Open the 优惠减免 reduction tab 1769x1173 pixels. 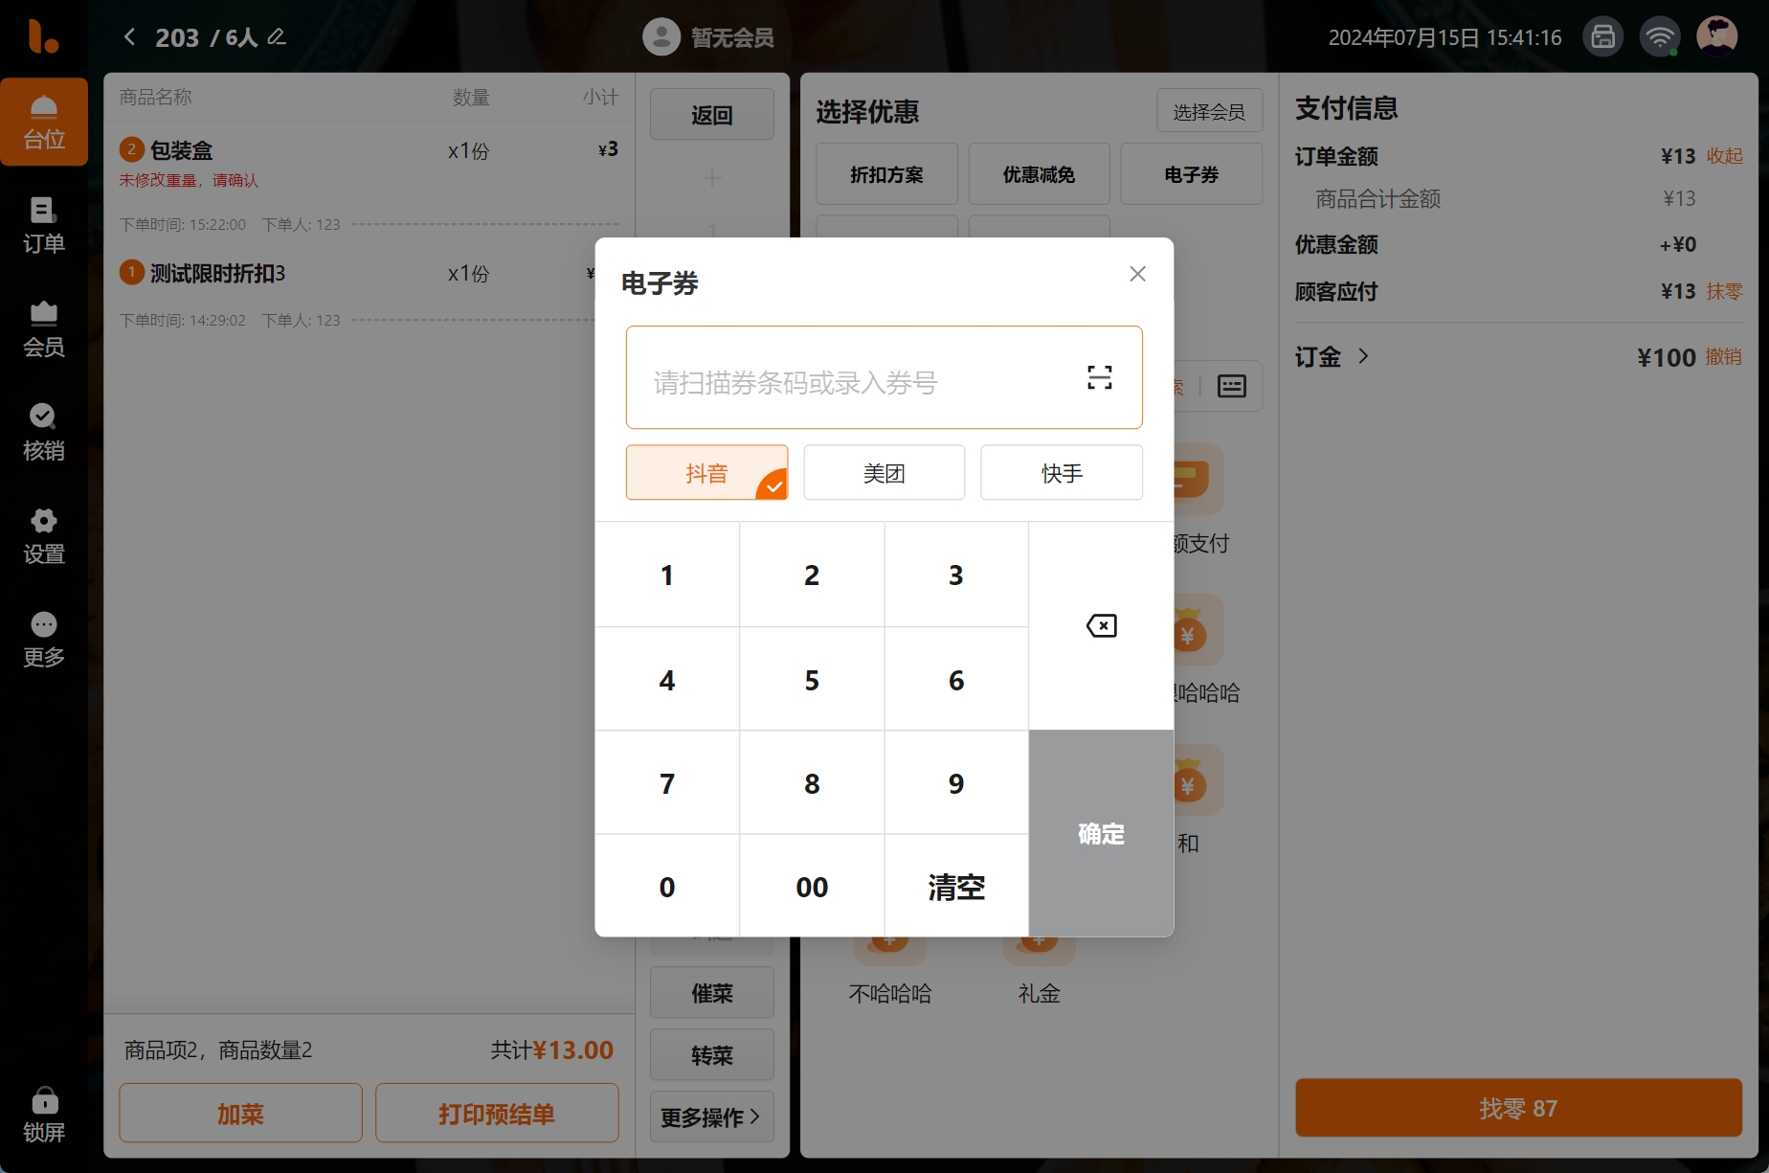1039,174
